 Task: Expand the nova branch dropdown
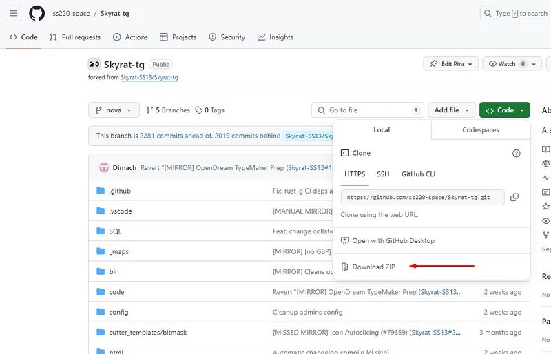(114, 110)
